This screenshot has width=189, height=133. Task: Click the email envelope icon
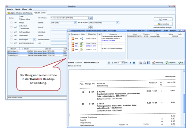tap(144, 63)
